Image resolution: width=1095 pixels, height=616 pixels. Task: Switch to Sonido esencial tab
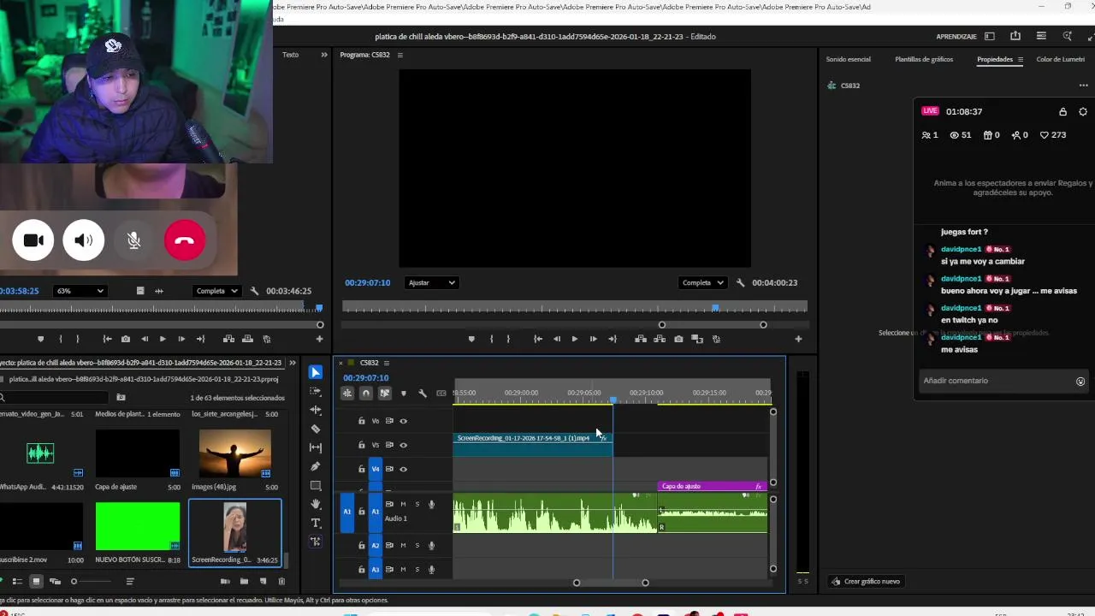click(848, 59)
